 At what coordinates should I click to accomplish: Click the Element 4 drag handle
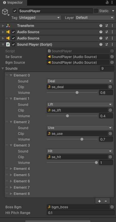[7, 168]
